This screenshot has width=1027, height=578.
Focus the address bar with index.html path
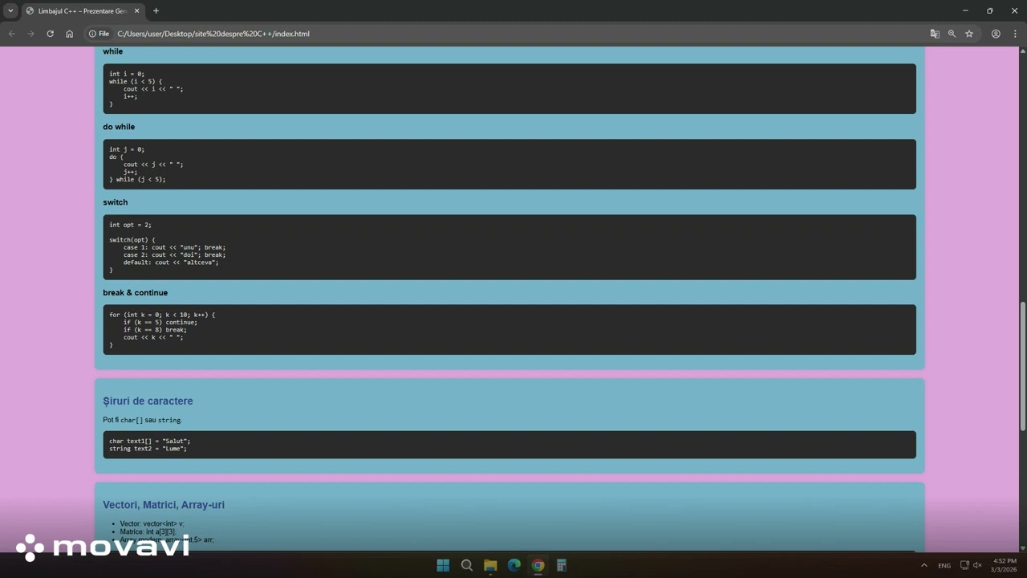click(x=213, y=34)
